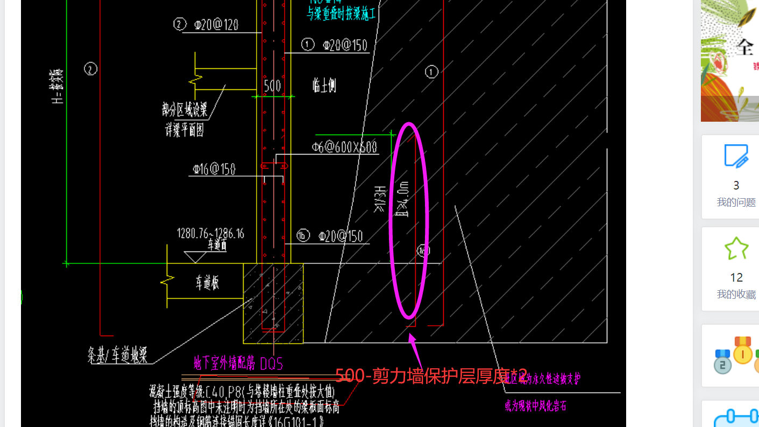Click the Φ20@128 rebar label
The width and height of the screenshot is (759, 427).
click(x=216, y=24)
